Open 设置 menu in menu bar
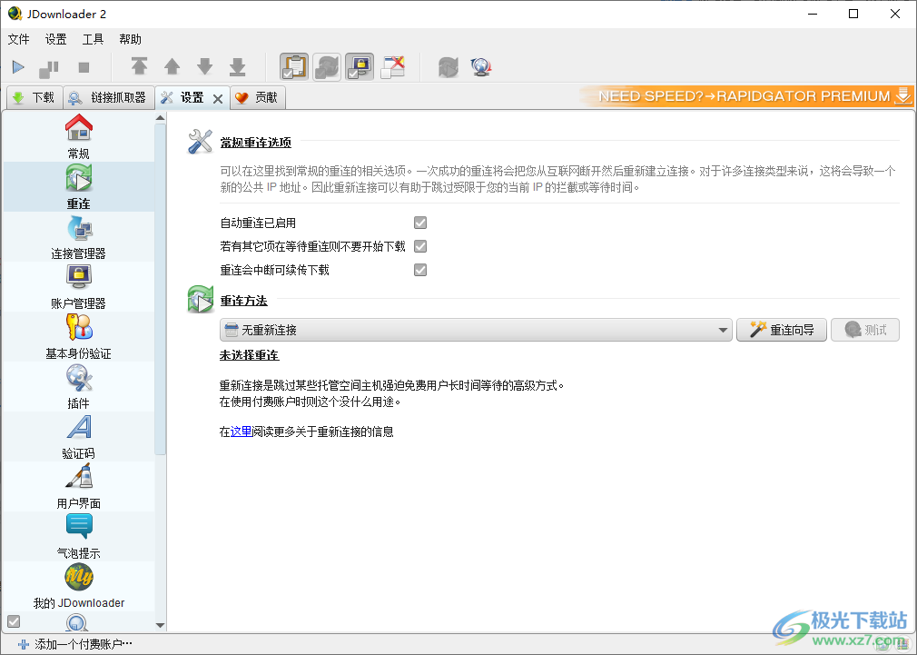Screen dimensions: 917x655 [56, 39]
